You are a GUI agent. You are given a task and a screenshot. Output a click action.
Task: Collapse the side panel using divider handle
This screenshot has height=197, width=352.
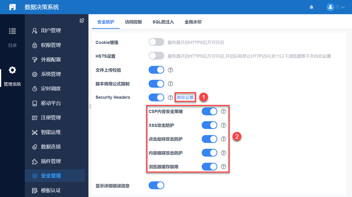pyautogui.click(x=90, y=106)
